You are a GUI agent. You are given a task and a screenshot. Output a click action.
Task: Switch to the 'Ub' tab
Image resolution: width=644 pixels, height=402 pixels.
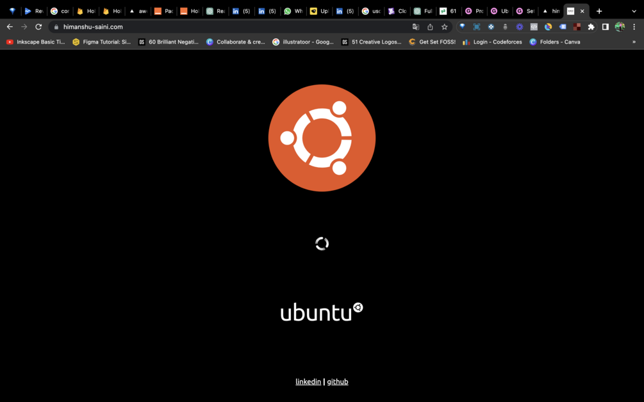[x=500, y=12]
